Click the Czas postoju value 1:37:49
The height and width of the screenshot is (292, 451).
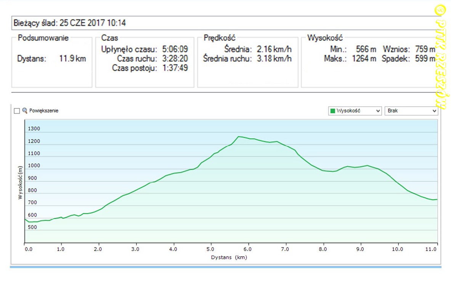[x=175, y=68]
